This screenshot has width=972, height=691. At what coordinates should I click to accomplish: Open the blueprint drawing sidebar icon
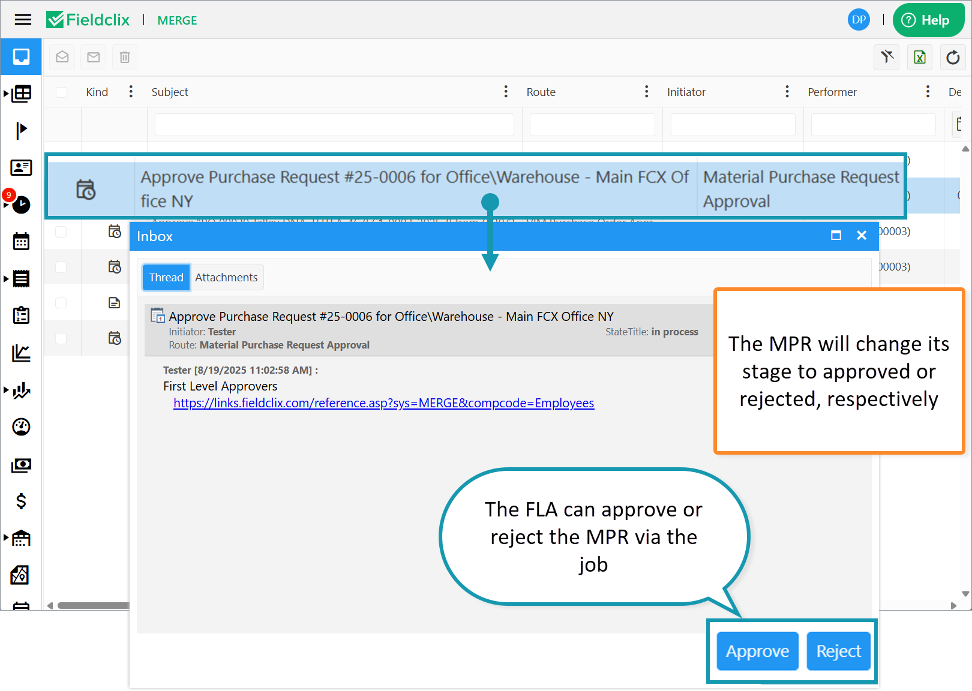tap(20, 575)
